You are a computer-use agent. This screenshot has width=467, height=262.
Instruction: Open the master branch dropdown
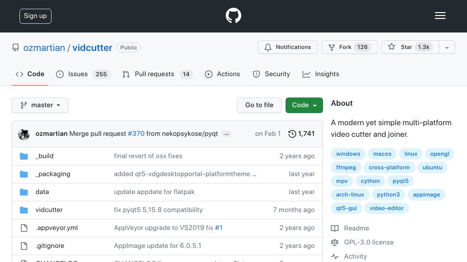[x=40, y=105]
